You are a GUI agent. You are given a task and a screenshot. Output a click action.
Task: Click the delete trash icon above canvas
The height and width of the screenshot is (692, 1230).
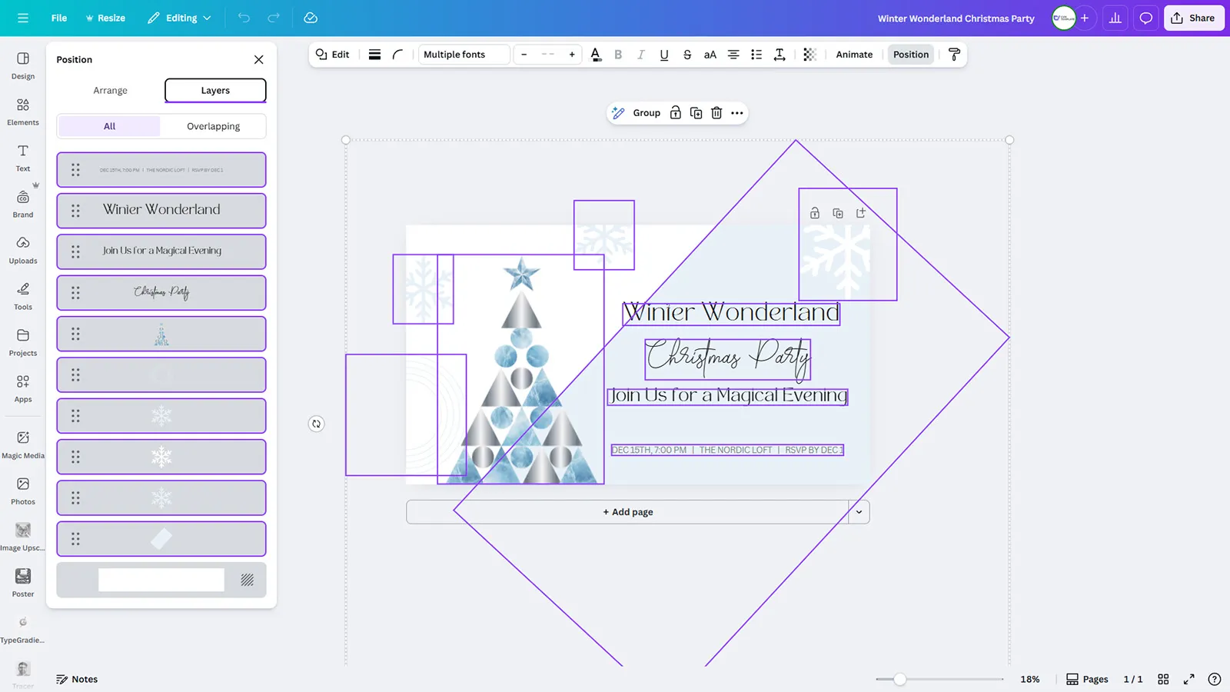tap(716, 113)
